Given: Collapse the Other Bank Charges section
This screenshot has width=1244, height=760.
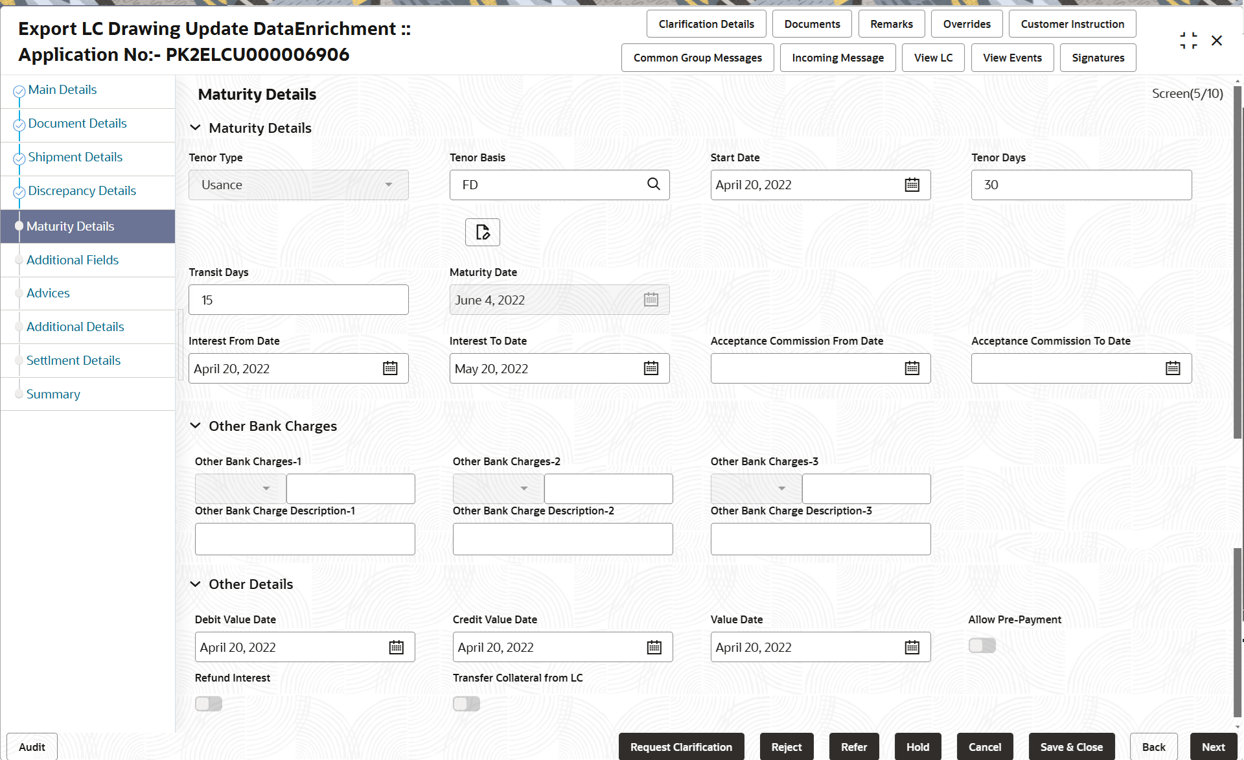Looking at the screenshot, I should 195,426.
